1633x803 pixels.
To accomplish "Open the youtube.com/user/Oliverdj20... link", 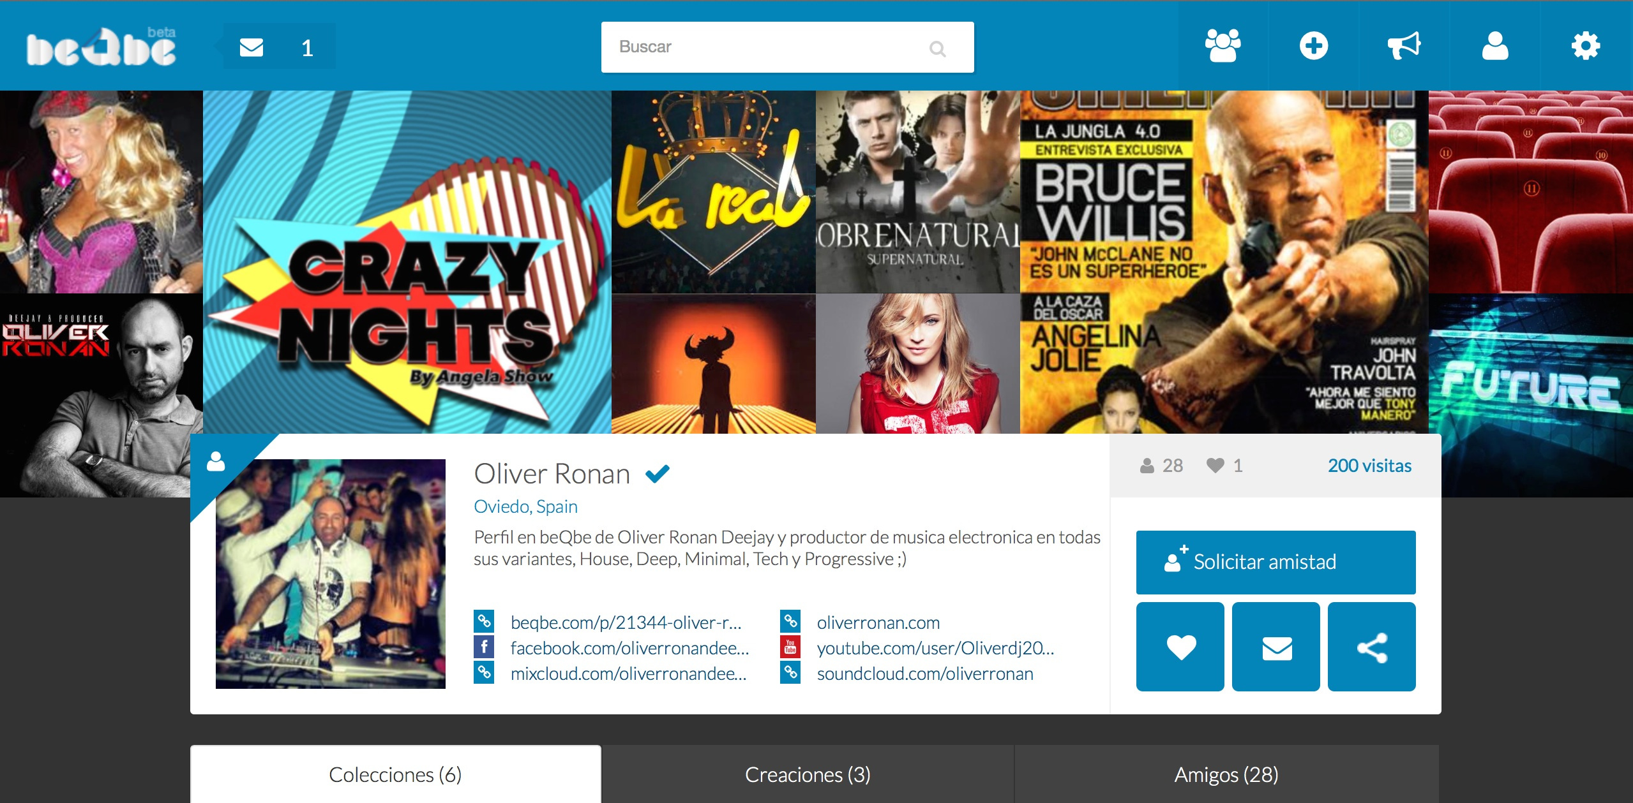I will coord(935,648).
